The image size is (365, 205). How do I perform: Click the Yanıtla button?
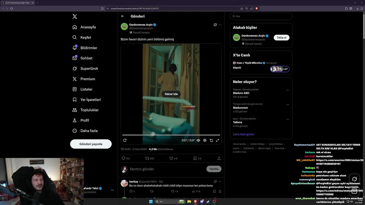click(214, 169)
